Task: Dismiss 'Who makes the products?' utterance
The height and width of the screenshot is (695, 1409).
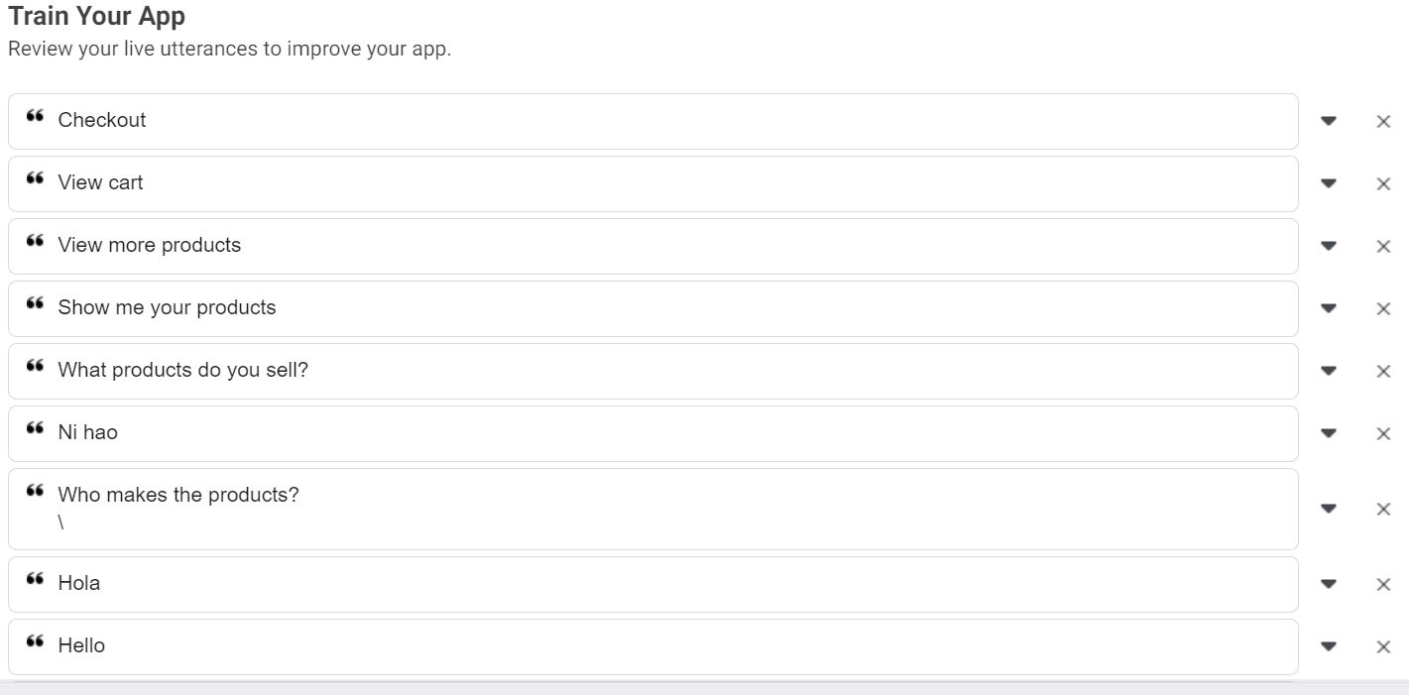Action: pyautogui.click(x=1383, y=510)
